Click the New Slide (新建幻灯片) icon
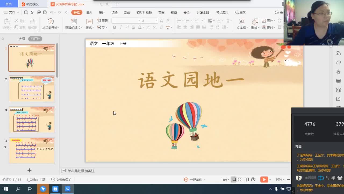The image size is (344, 194). (x=73, y=22)
